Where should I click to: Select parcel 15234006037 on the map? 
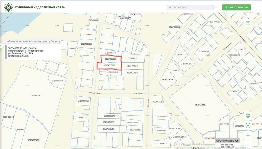pos(88,35)
